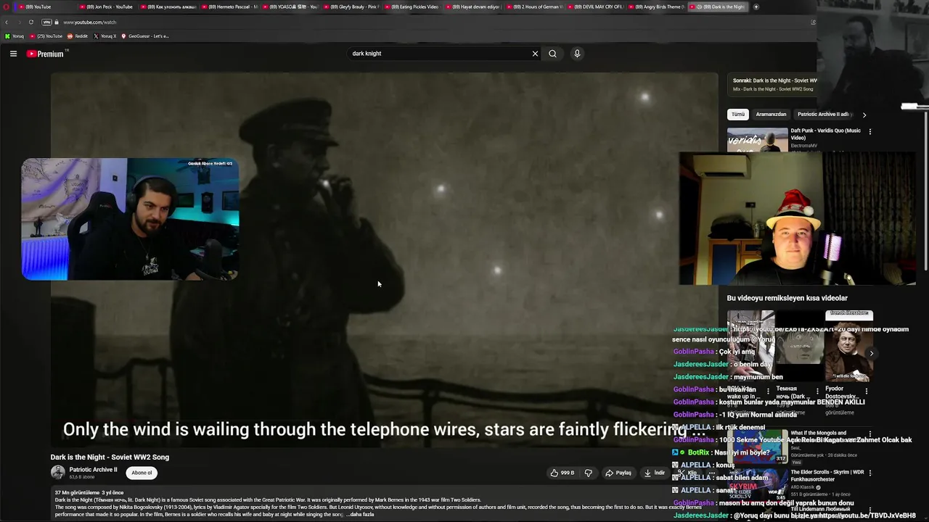Image resolution: width=929 pixels, height=522 pixels.
Task: Switch to Angry Birds Theme tab
Action: [x=655, y=7]
